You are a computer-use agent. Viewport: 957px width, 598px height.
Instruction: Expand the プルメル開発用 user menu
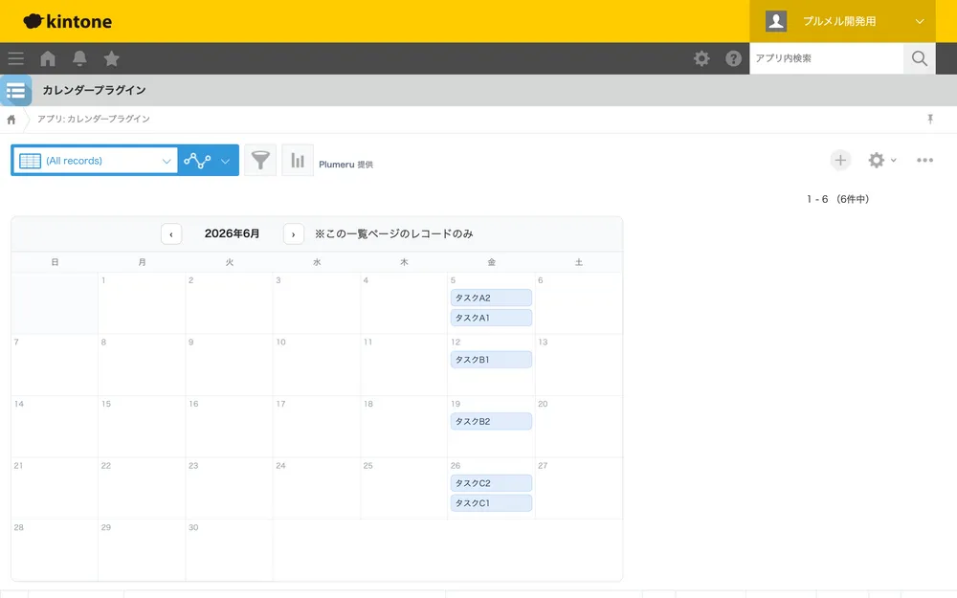[842, 21]
